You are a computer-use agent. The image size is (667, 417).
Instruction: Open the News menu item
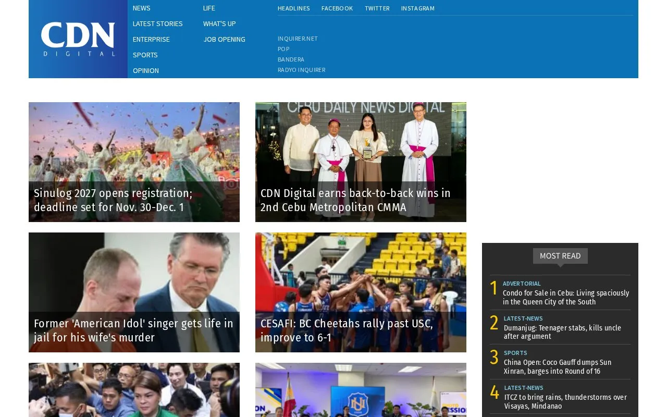pos(141,8)
